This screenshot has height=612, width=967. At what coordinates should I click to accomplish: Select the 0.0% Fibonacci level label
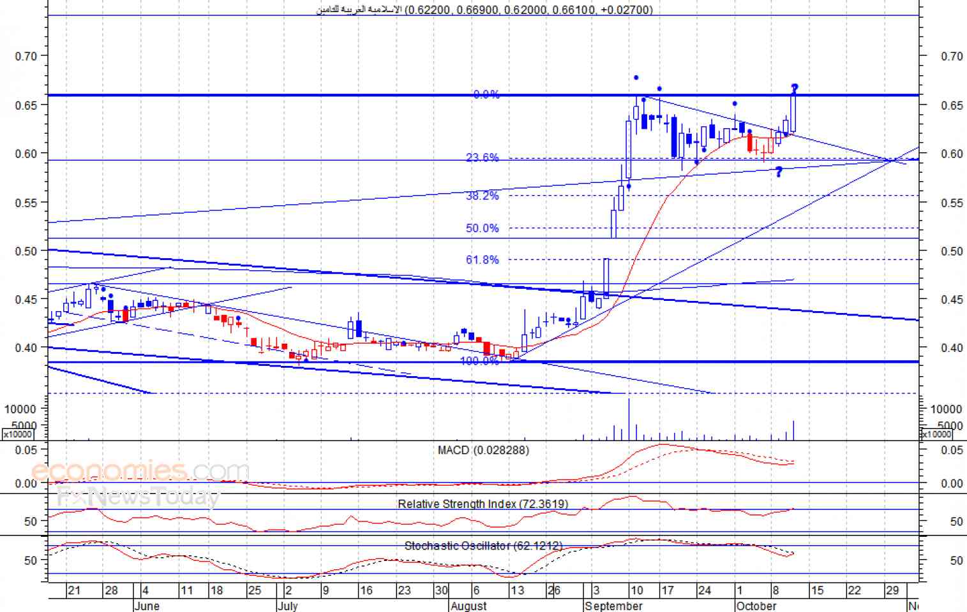pyautogui.click(x=486, y=94)
